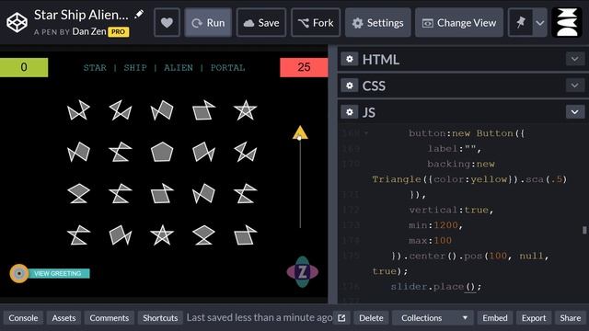Open pen in new window icon
This screenshot has height=331, width=589.
(x=341, y=318)
